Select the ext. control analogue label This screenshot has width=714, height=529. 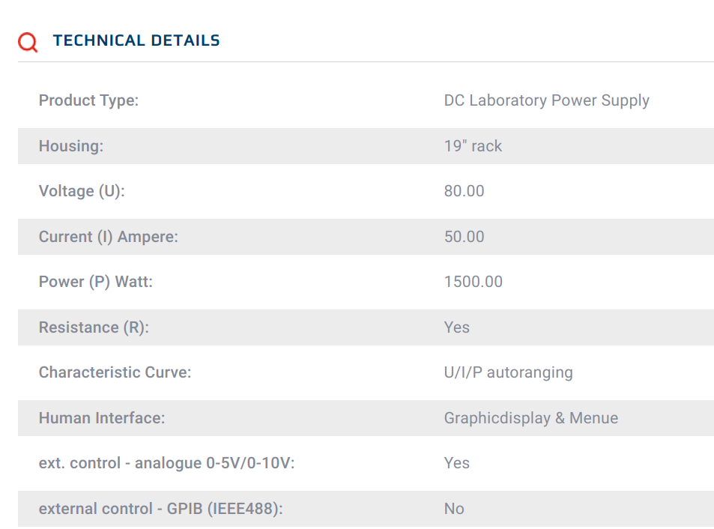[166, 463]
